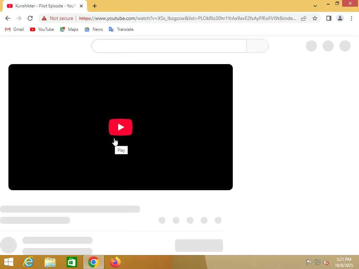Share this page via the share icon

tap(304, 18)
